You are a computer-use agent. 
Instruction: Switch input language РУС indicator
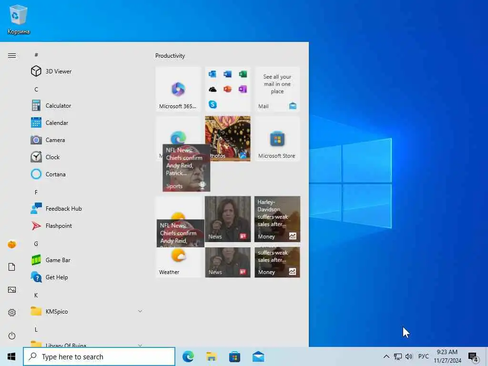[x=423, y=356]
